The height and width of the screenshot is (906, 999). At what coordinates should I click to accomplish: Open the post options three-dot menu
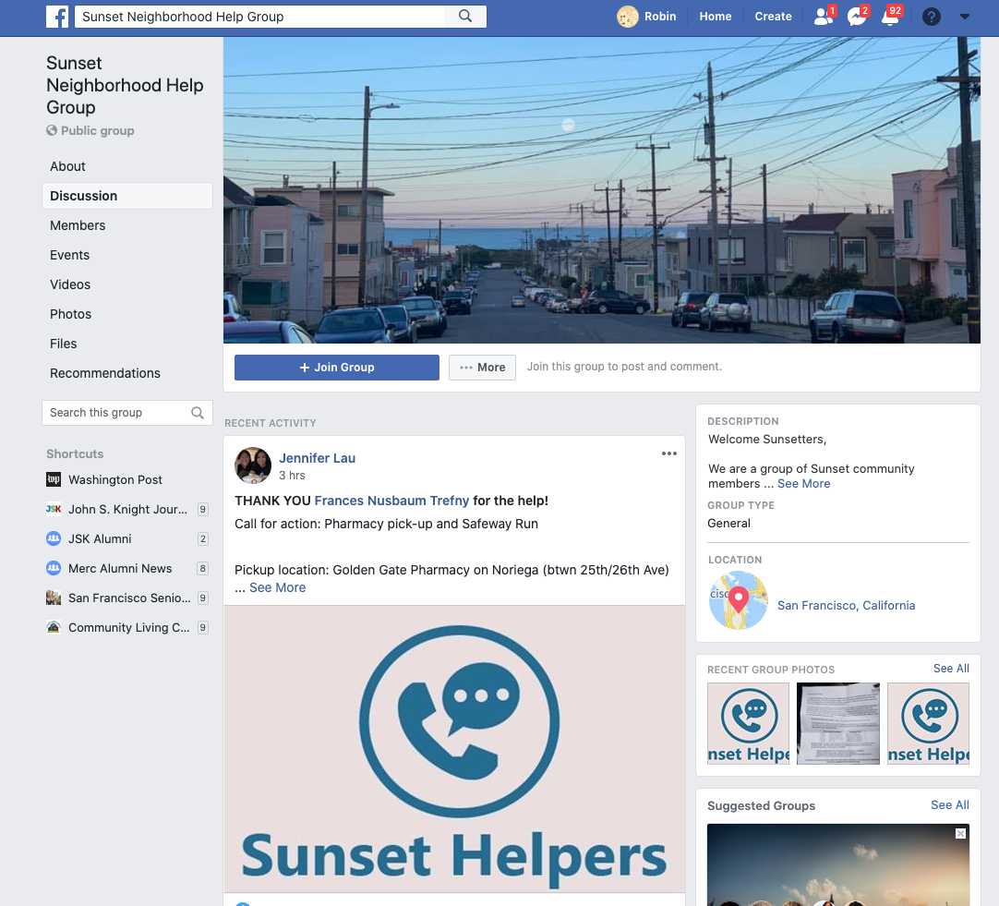(x=669, y=453)
